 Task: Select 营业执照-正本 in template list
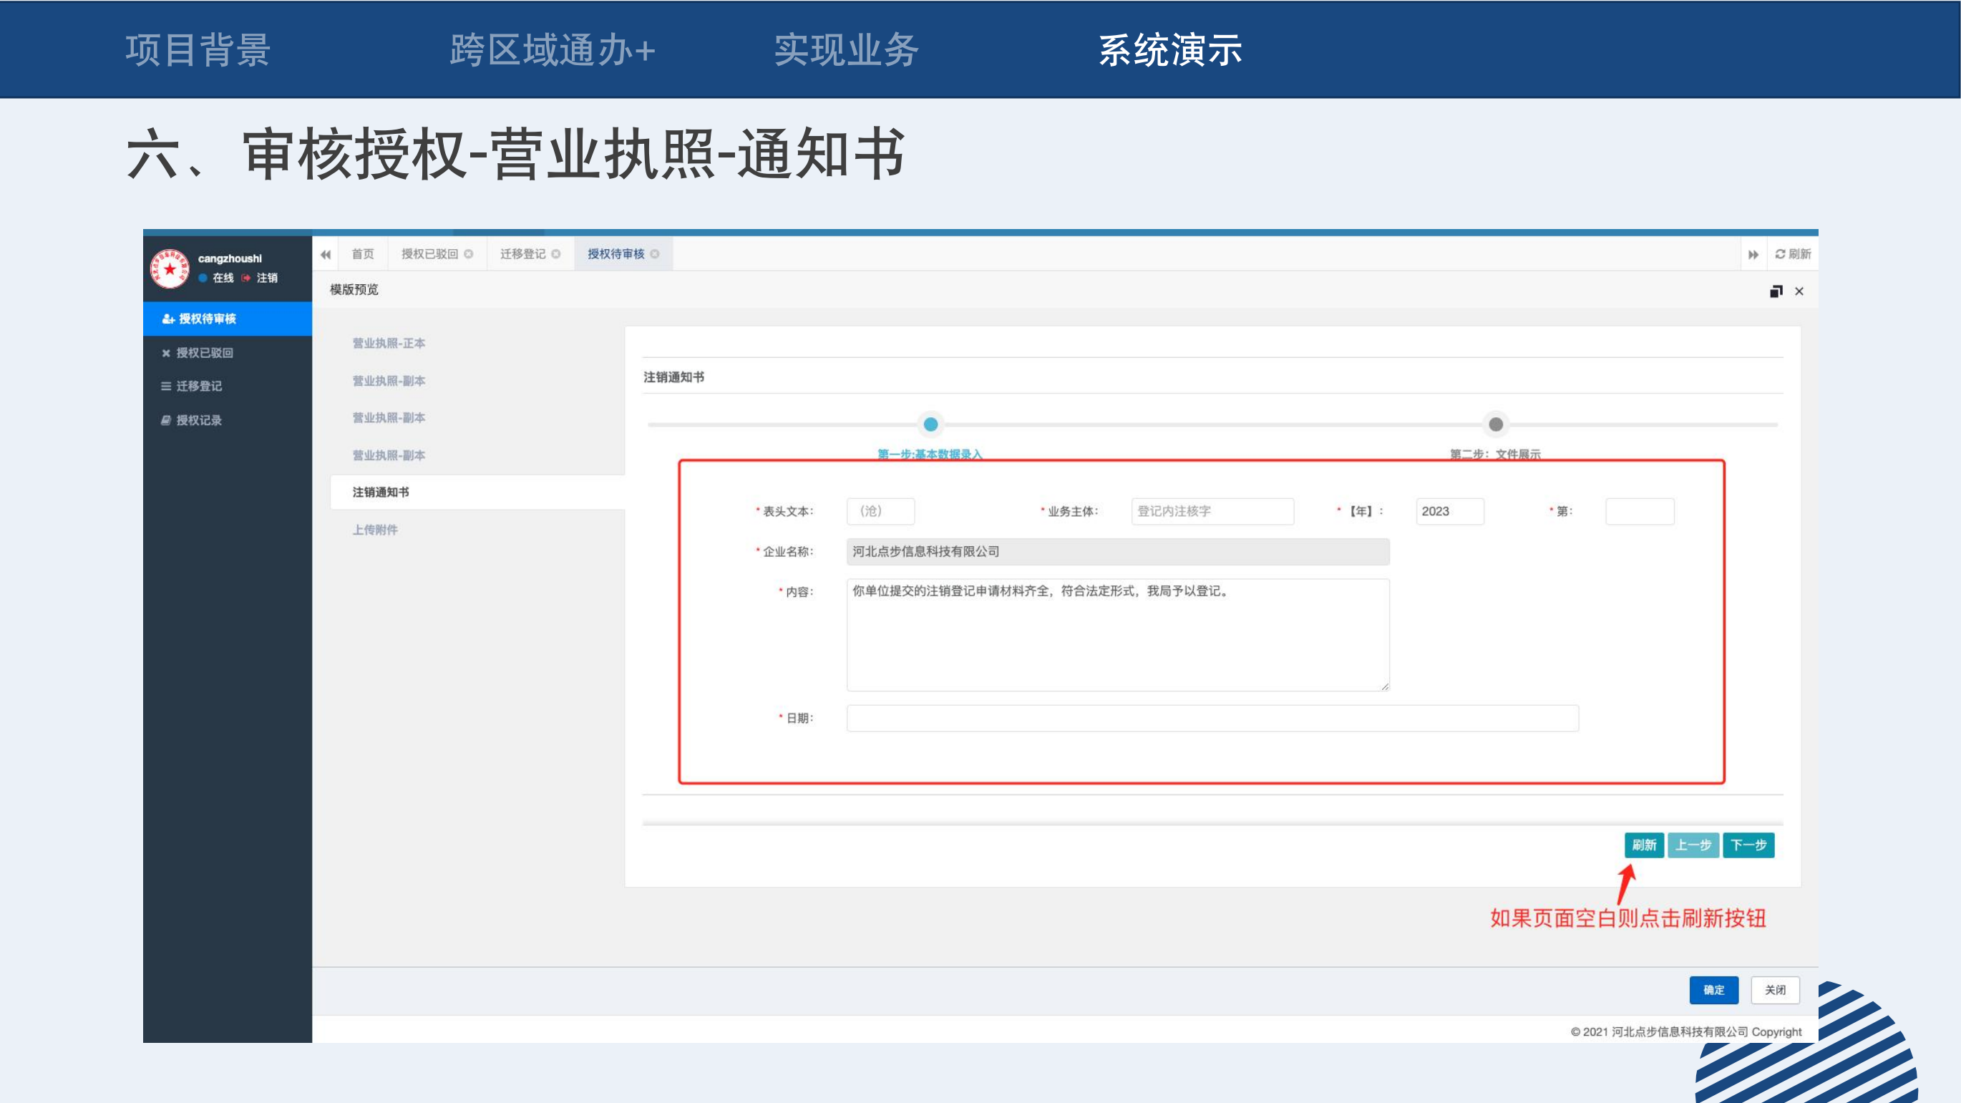point(388,344)
